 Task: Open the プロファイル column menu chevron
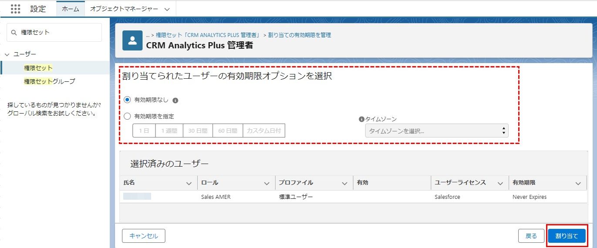(x=344, y=183)
